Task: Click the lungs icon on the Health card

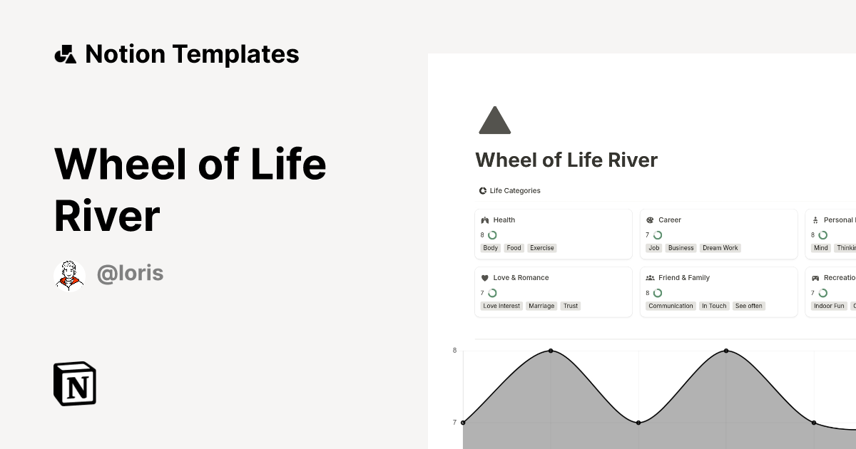Action: click(486, 220)
